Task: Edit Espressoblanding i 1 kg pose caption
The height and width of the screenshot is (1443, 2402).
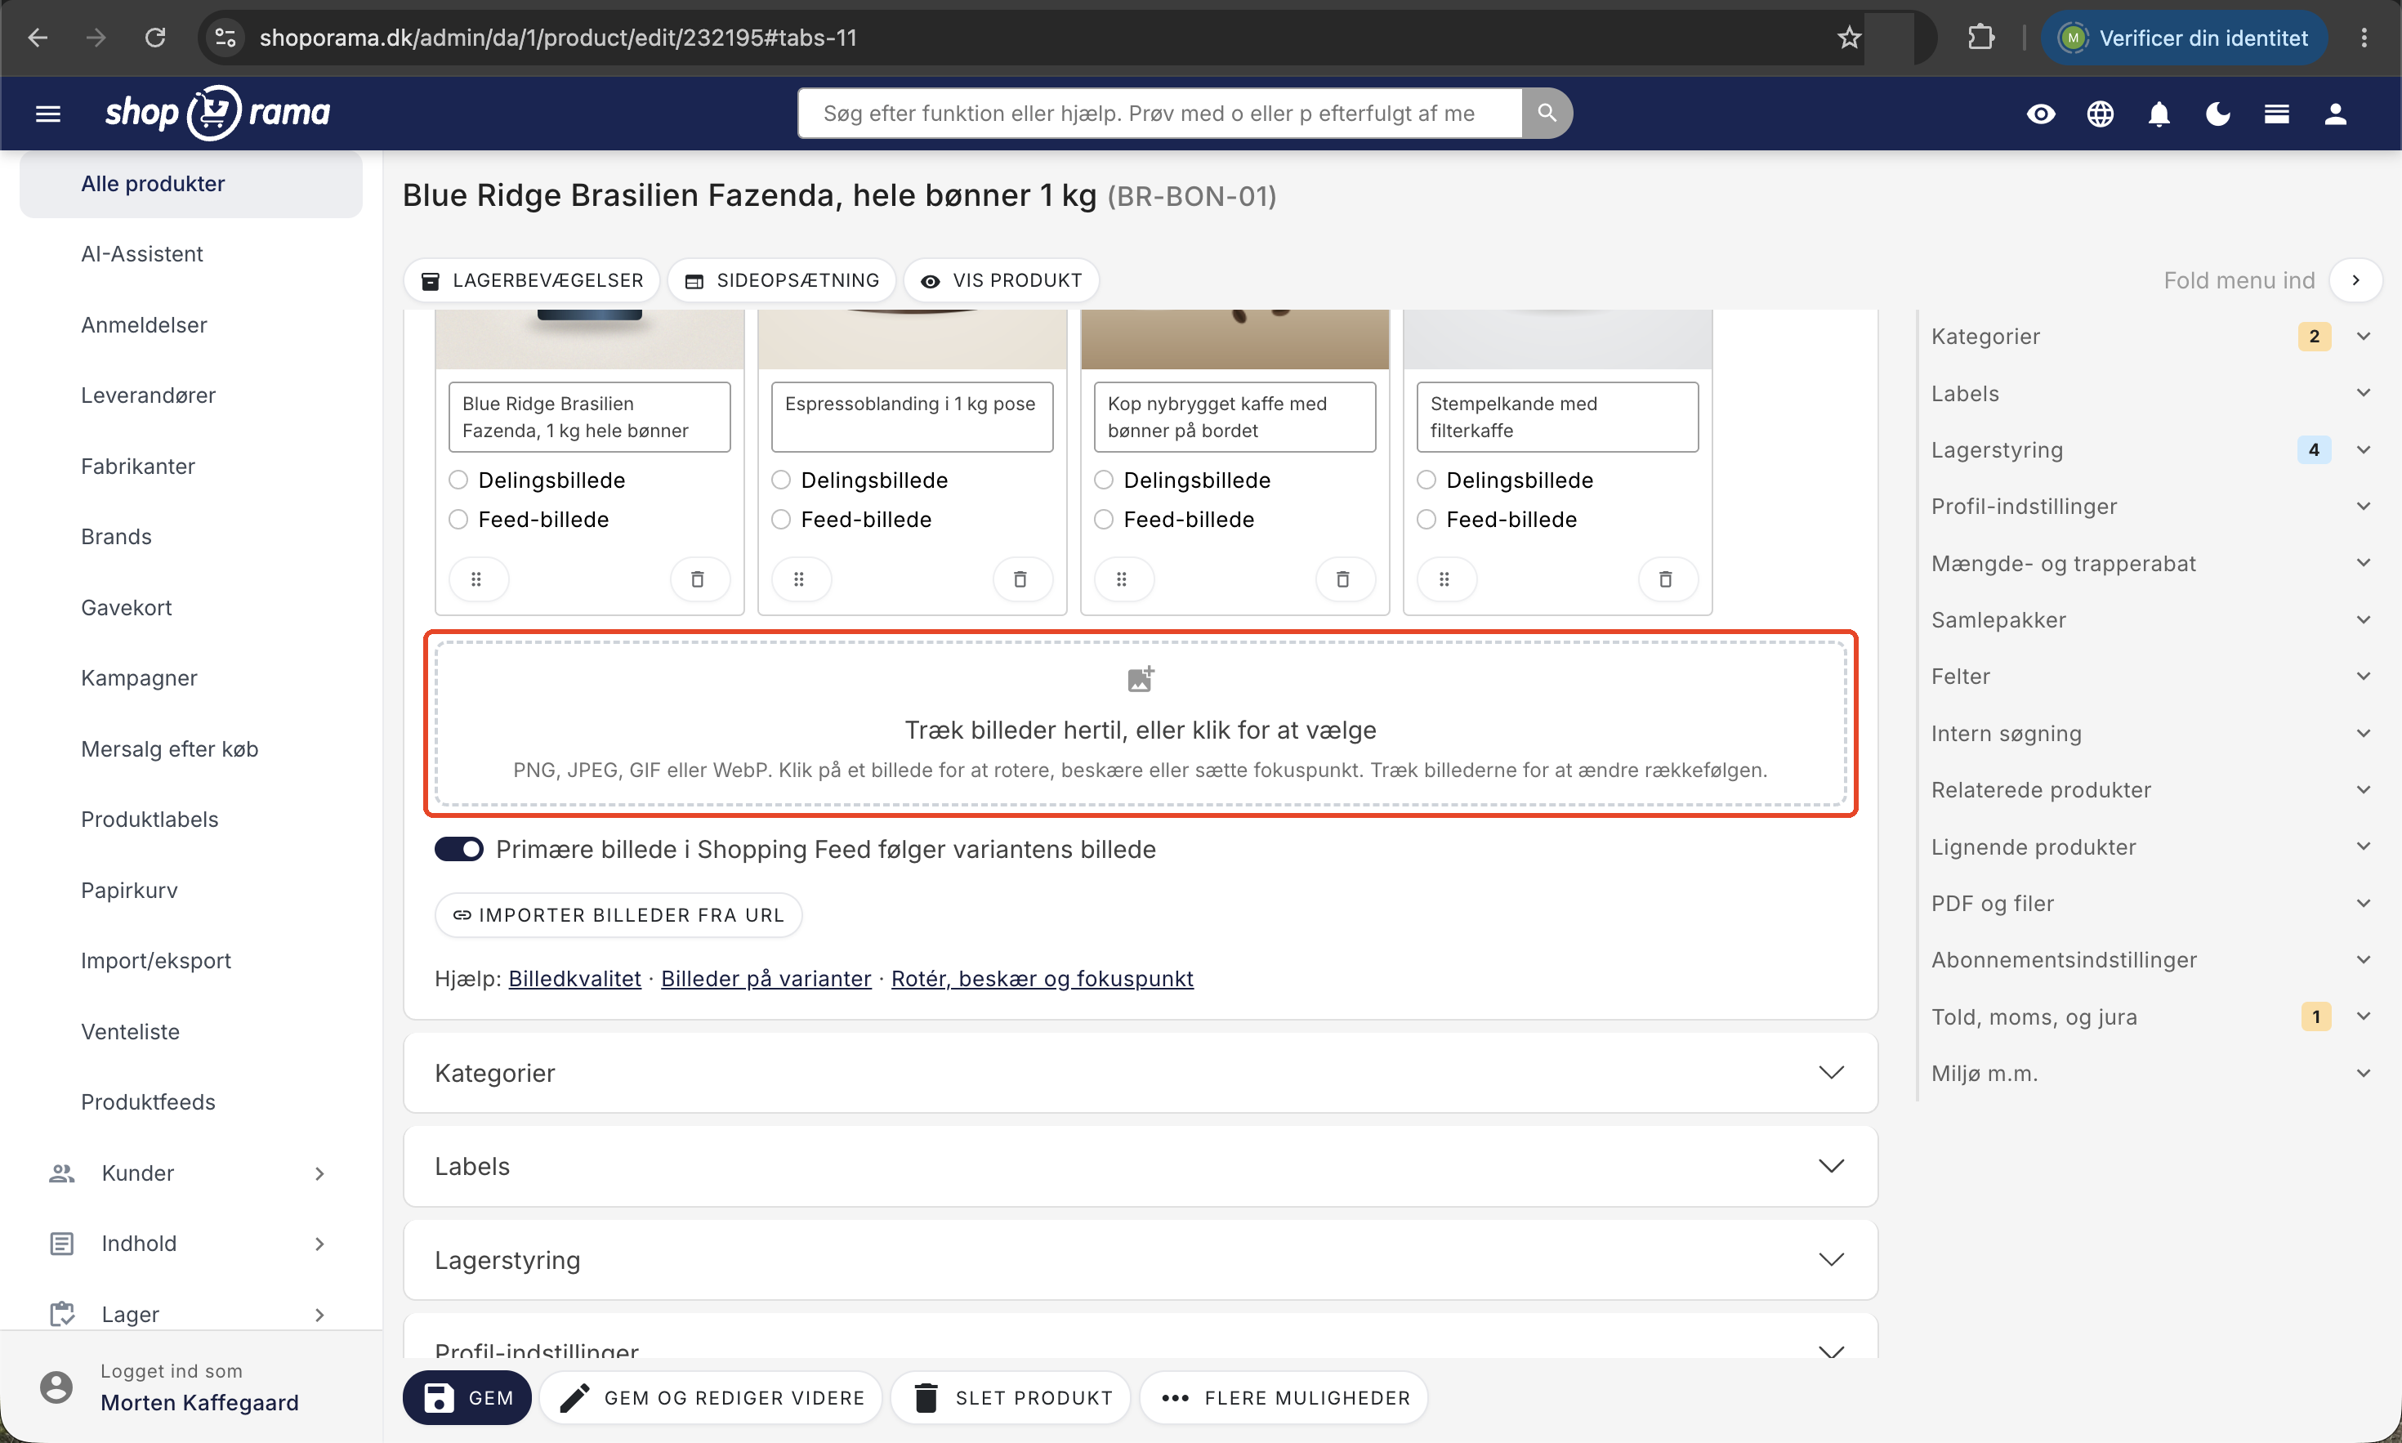Action: pos(912,418)
